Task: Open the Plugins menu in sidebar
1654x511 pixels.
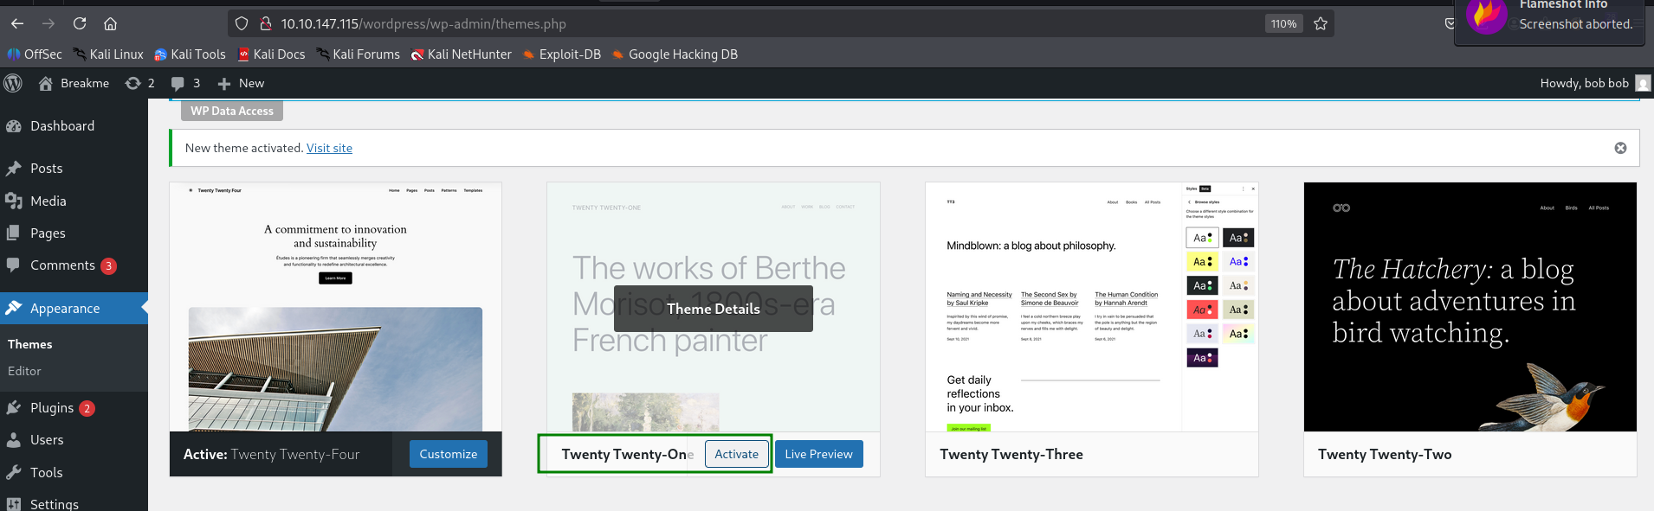Action: click(x=52, y=407)
